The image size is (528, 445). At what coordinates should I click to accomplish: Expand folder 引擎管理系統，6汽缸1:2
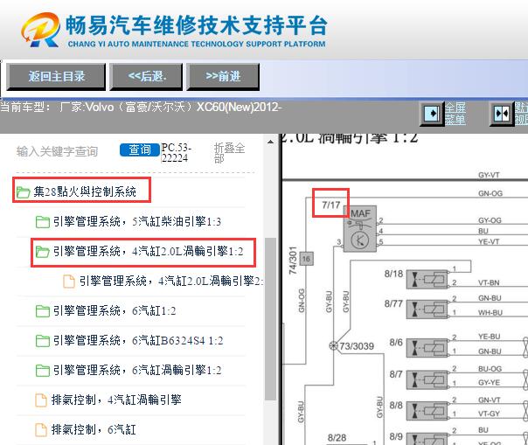click(x=115, y=310)
